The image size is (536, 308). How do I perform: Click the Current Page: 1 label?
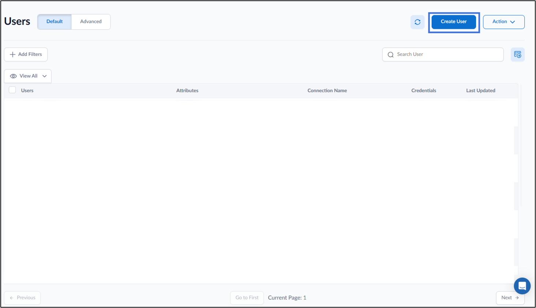click(287, 298)
